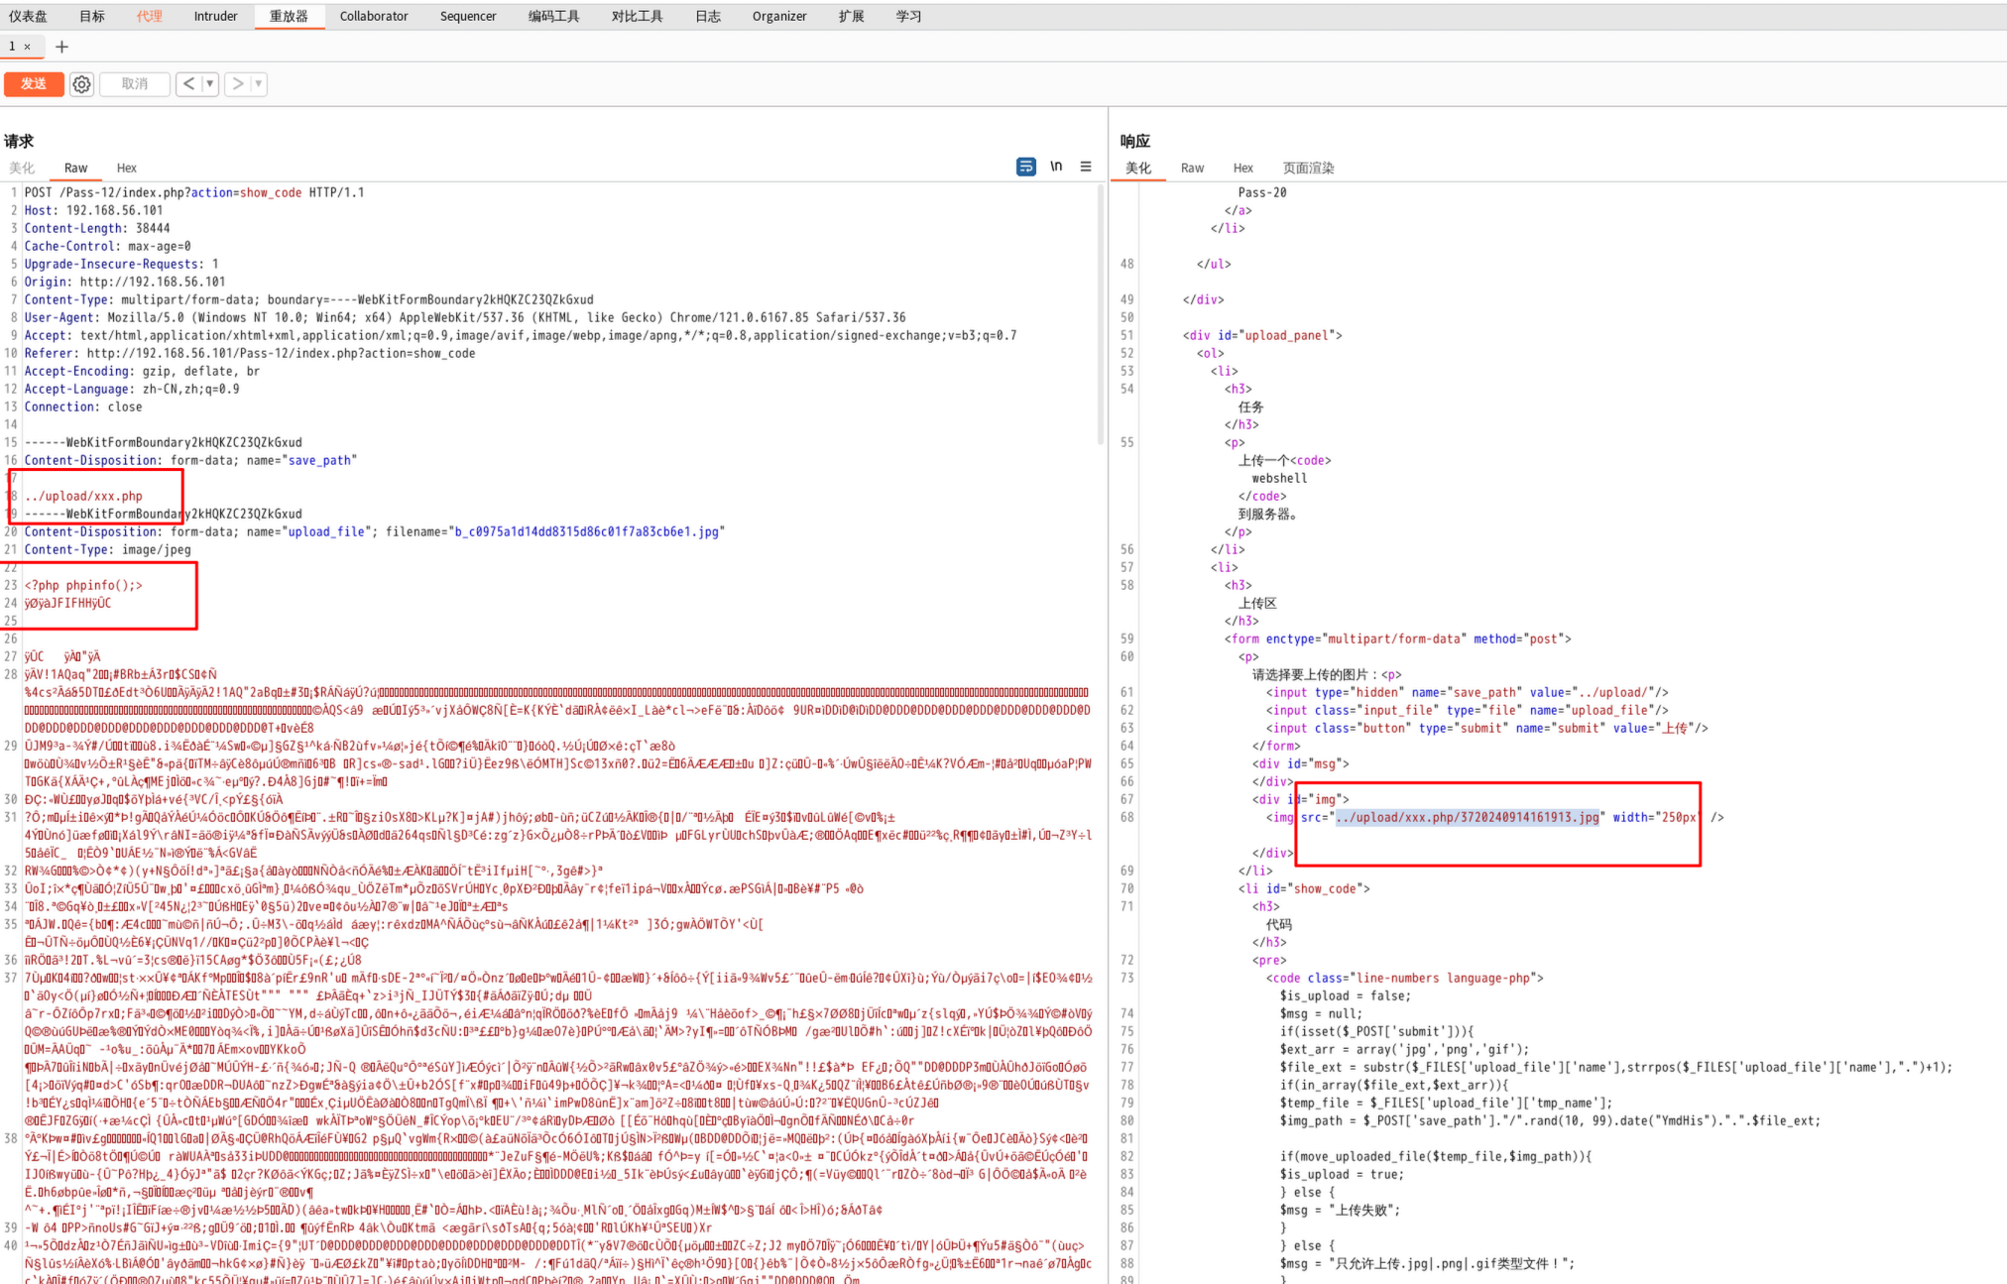This screenshot has height=1284, width=2007.
Task: Open the send settings gear icon
Action: point(81,84)
